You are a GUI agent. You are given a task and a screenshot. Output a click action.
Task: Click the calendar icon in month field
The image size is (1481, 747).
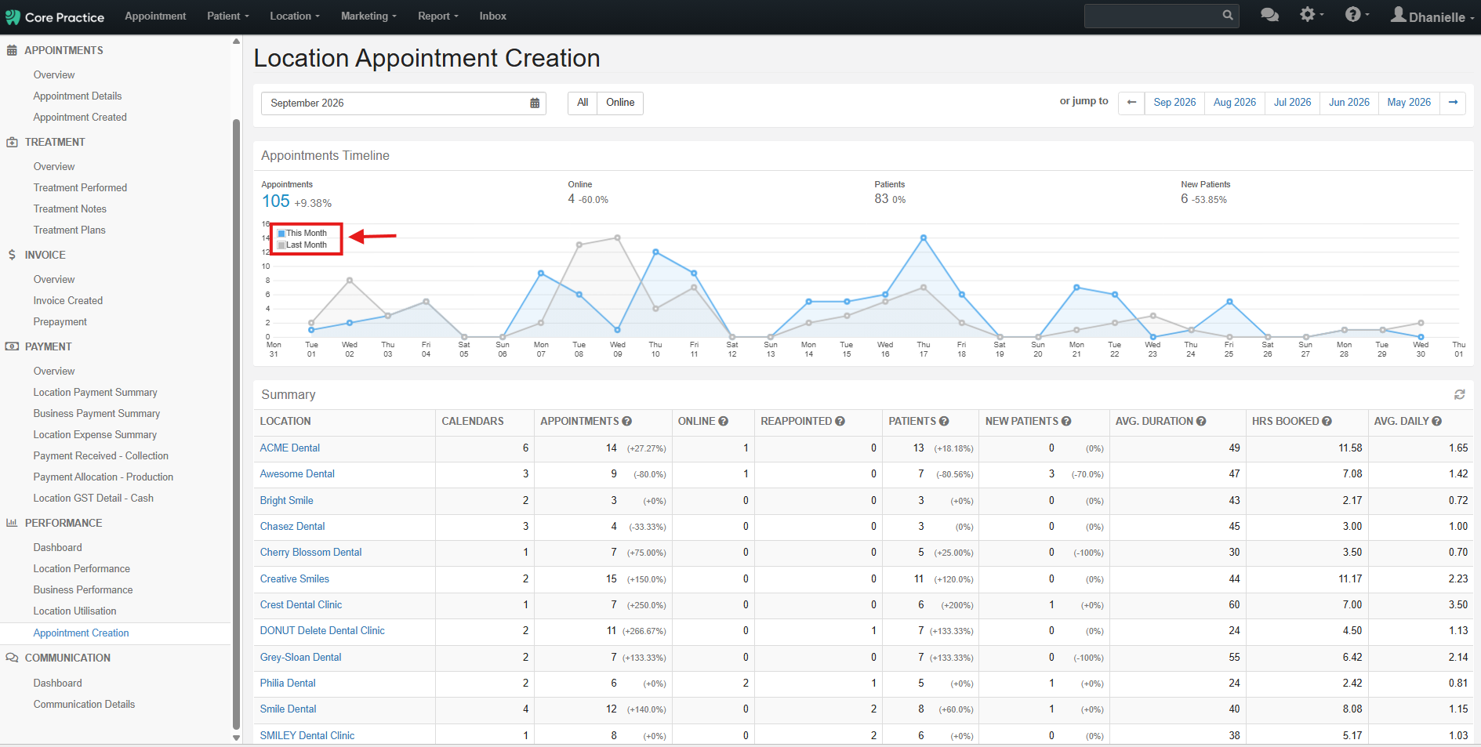[x=535, y=103]
